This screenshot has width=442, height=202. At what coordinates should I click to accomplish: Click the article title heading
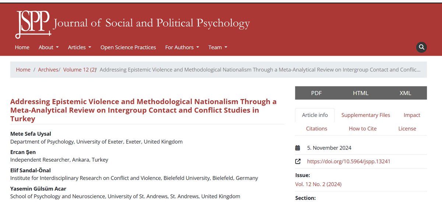144,110
